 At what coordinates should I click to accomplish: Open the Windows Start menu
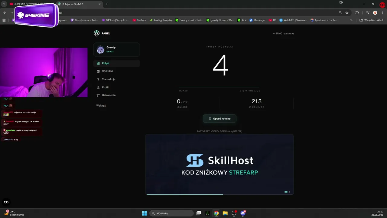coord(145,213)
